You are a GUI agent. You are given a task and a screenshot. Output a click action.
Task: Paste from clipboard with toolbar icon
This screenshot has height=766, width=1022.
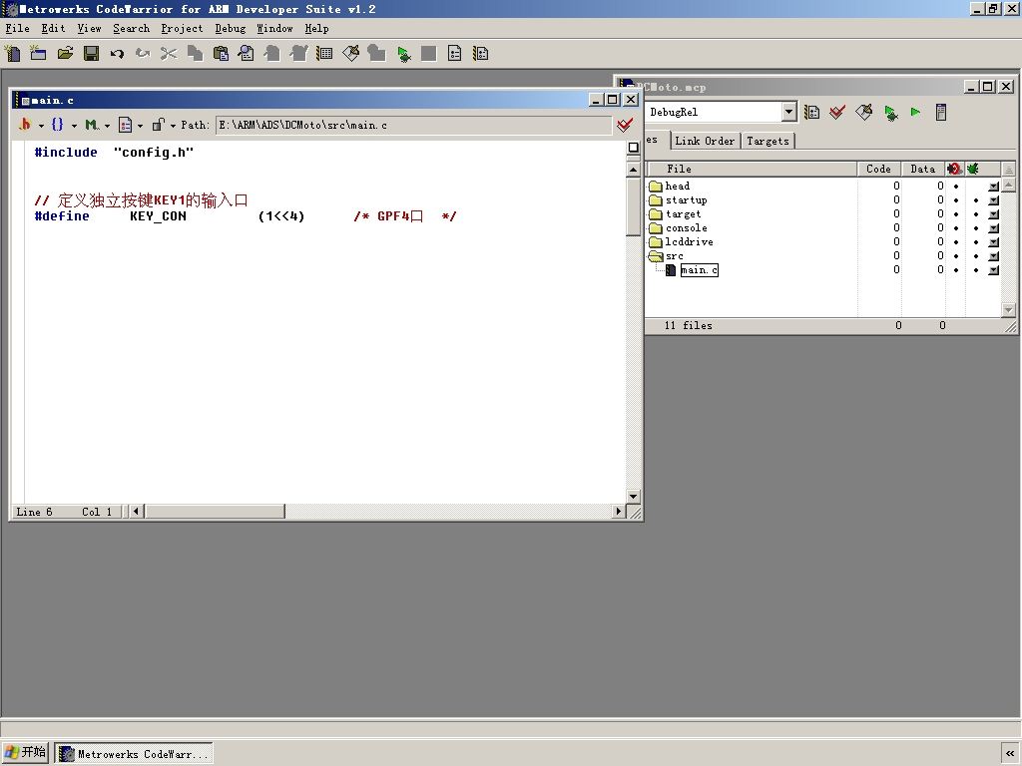coord(221,54)
